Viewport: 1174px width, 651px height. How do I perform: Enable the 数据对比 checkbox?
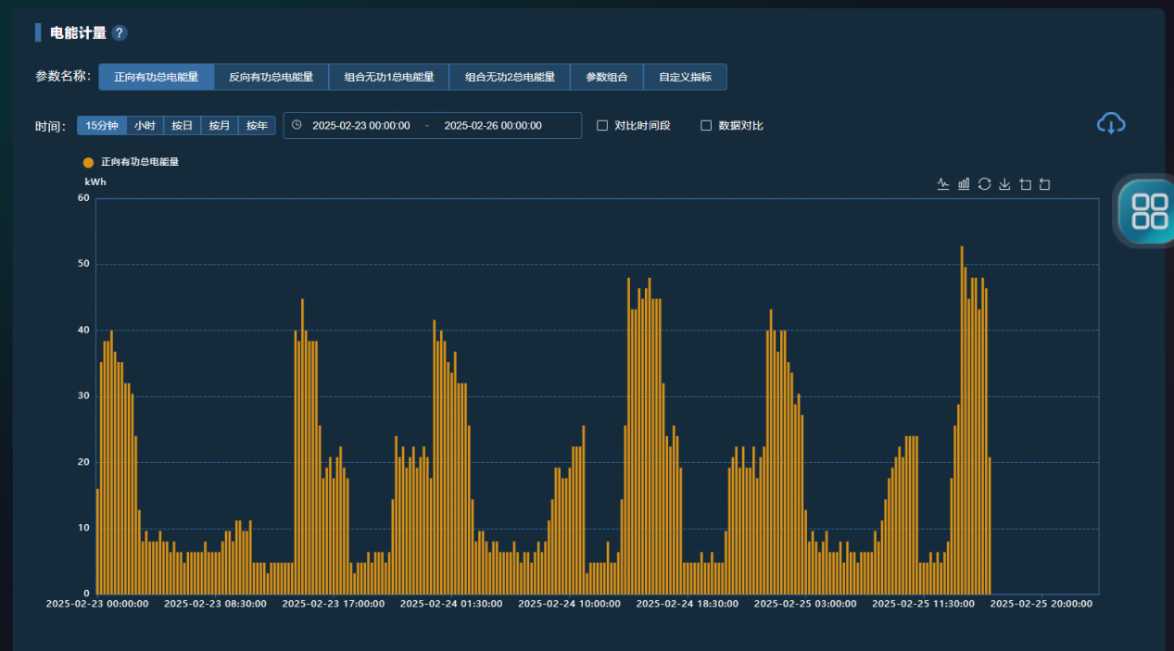(706, 125)
